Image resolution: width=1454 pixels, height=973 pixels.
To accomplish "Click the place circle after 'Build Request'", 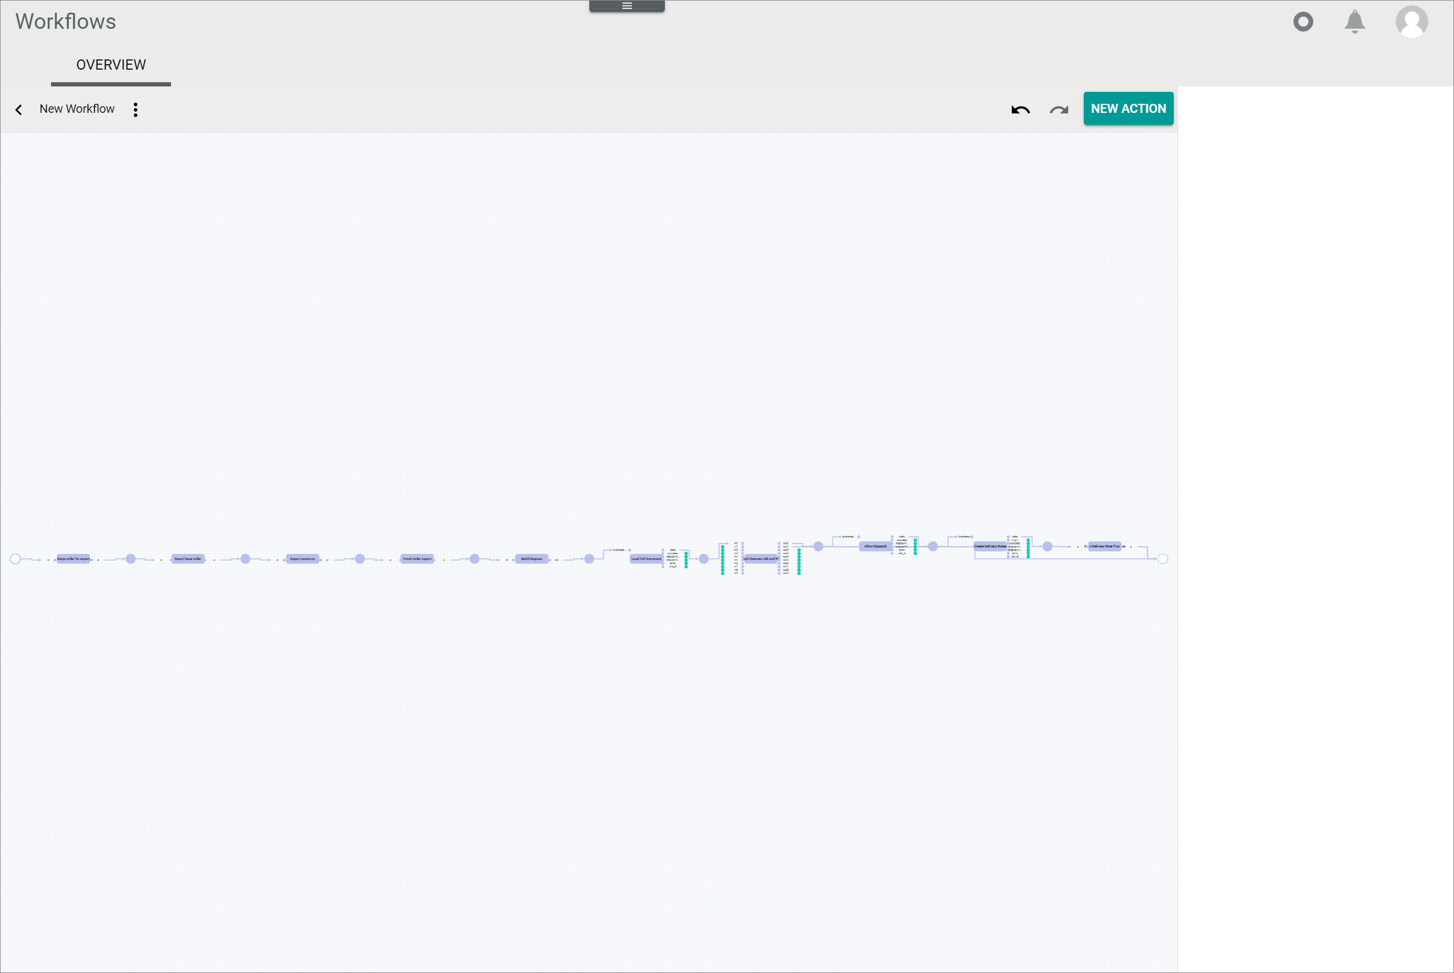I will coord(589,559).
